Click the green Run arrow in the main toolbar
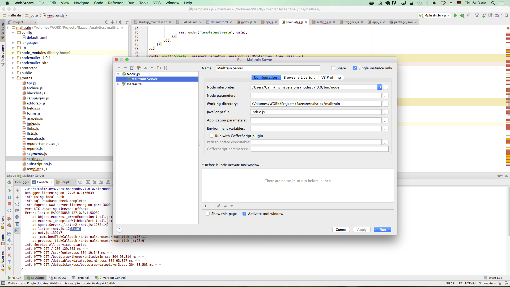The width and height of the screenshot is (510, 287). coord(456,15)
